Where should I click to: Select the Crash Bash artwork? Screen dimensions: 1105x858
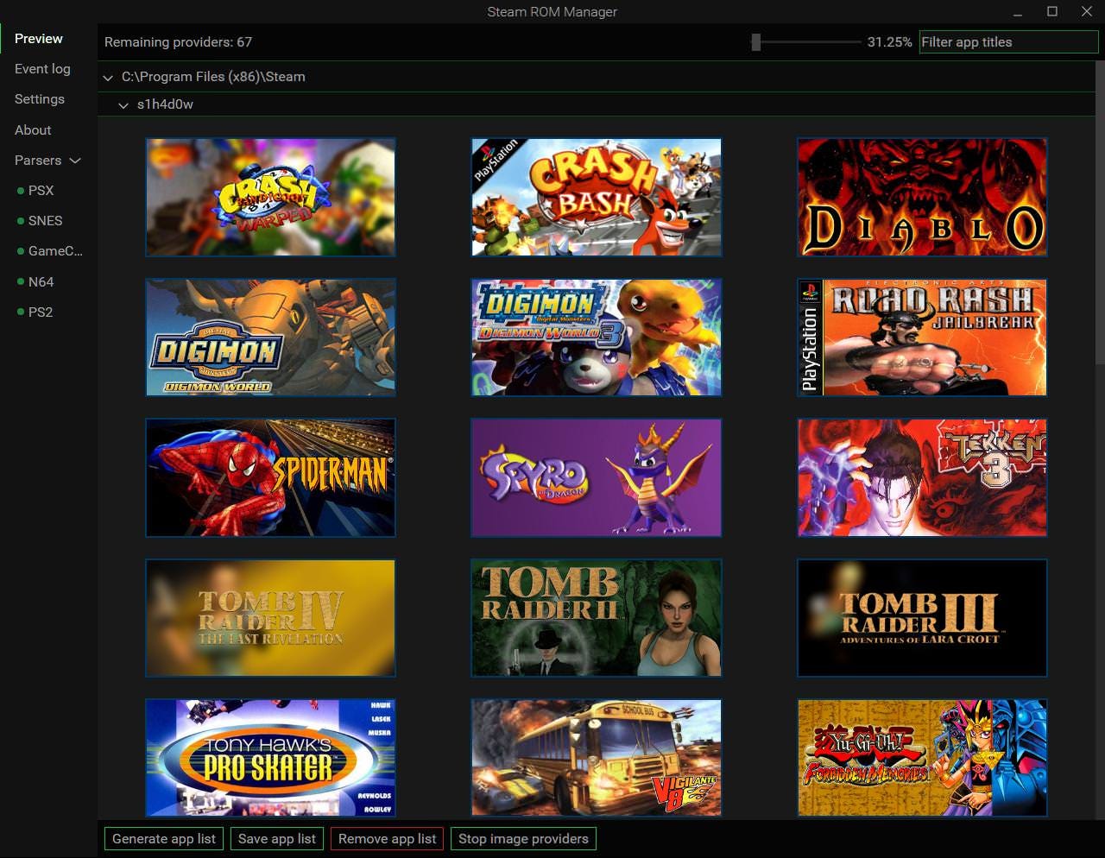coord(596,197)
